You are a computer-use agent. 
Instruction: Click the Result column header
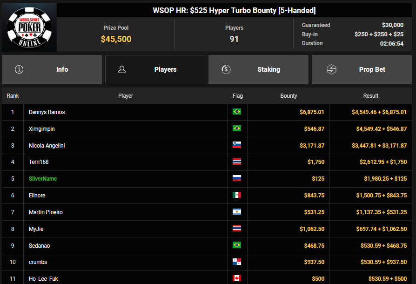click(370, 96)
